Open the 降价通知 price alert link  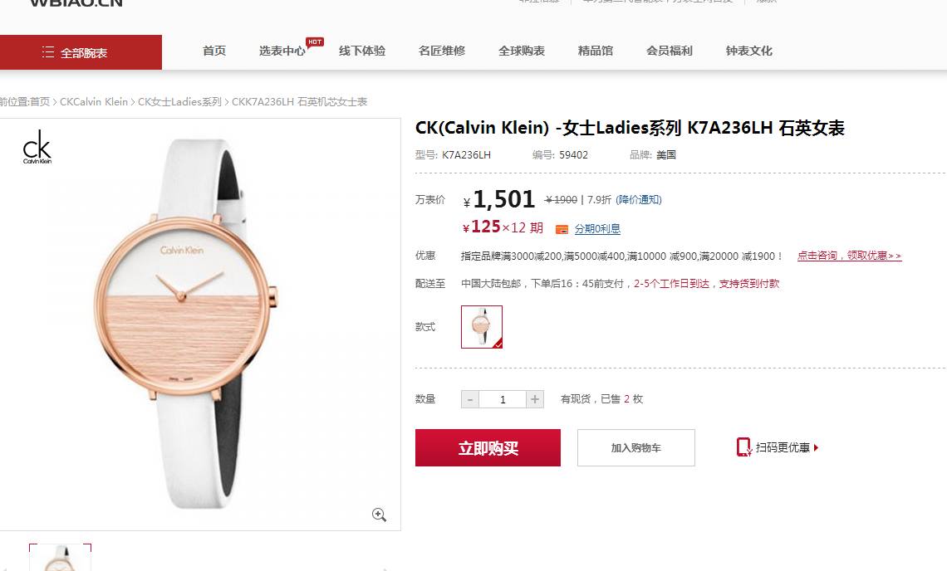638,200
